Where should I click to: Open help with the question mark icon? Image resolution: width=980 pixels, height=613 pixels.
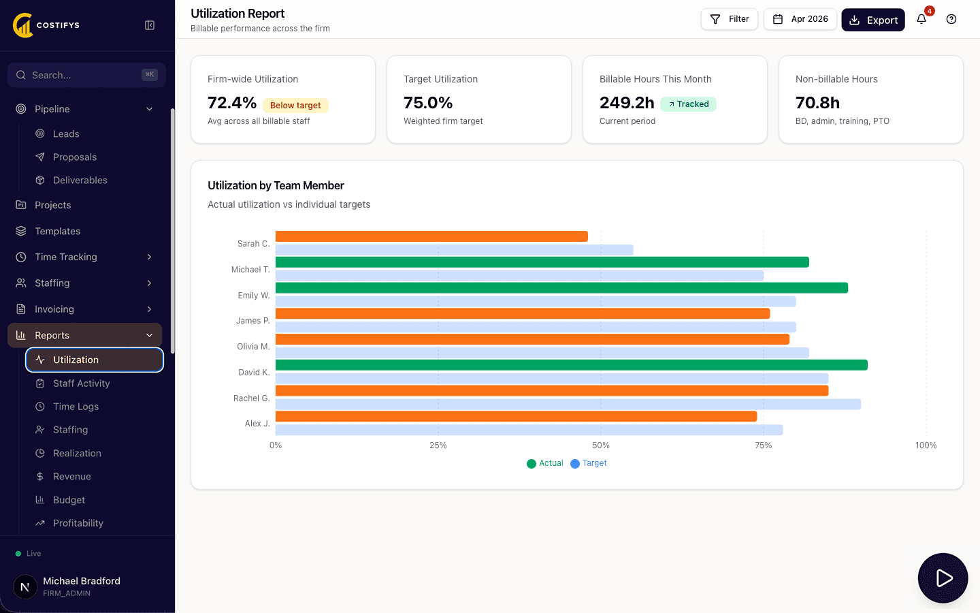pos(951,19)
